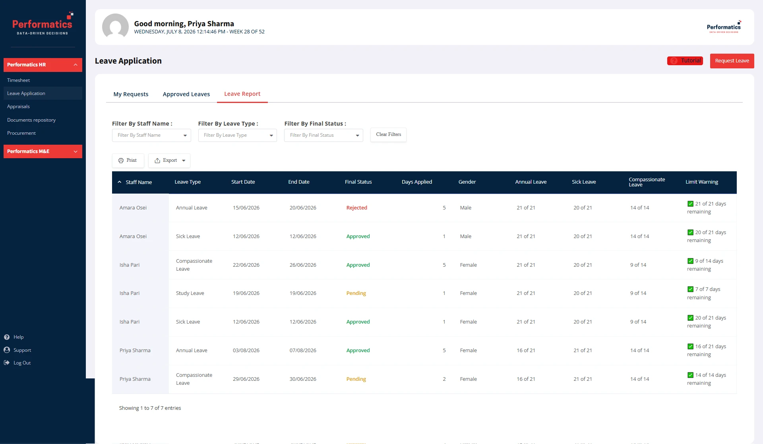Open the Filter By Leave Type dropdown
763x444 pixels.
[x=238, y=136]
